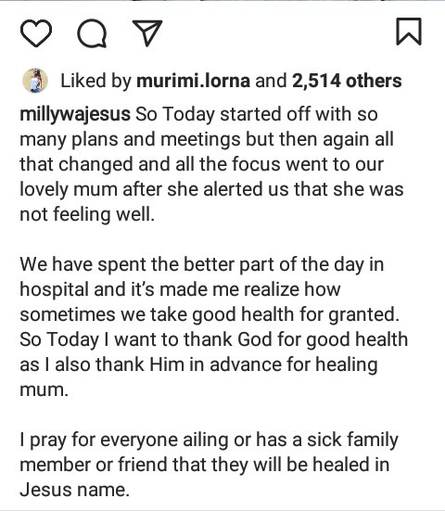Image resolution: width=445 pixels, height=511 pixels.
Task: Save the post with the bookmark icon
Action: tap(409, 32)
